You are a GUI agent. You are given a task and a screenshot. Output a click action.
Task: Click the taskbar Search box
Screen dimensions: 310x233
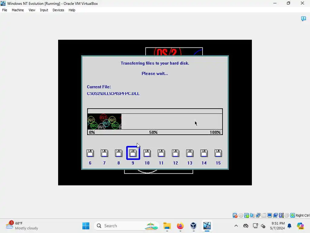(127, 226)
